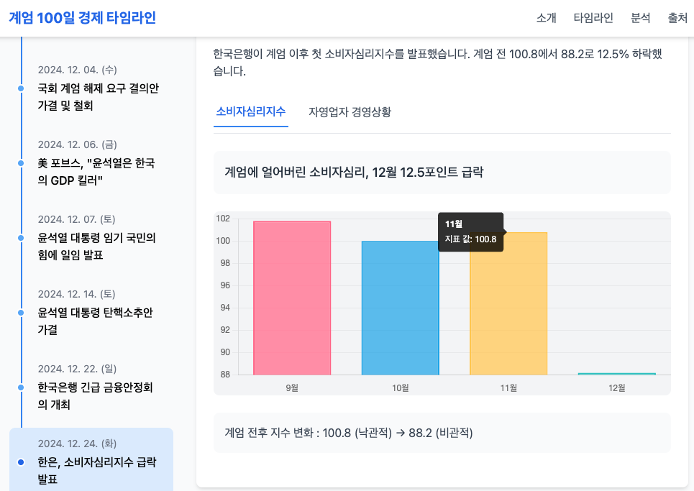Click the timeline dot beside 2024. 12. 06.
The width and height of the screenshot is (694, 491).
[21, 163]
